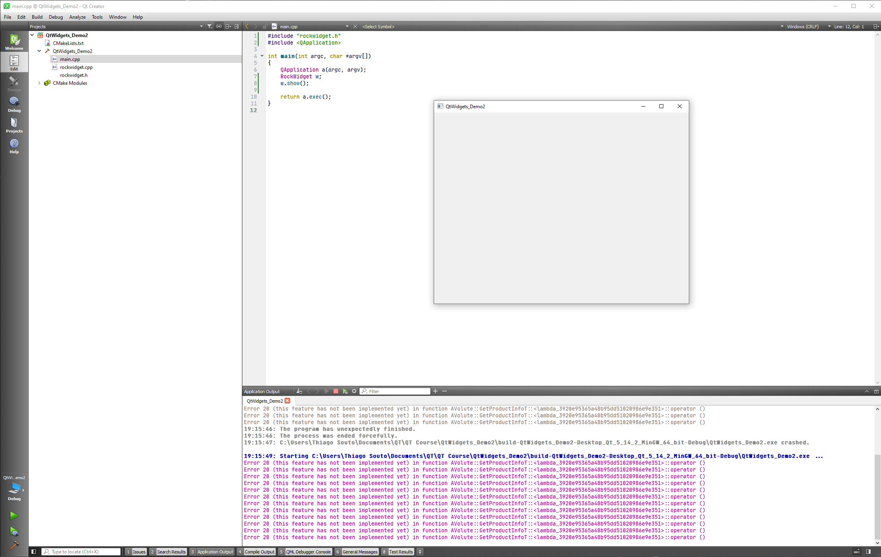The height and width of the screenshot is (557, 881).
Task: Open the Window menu
Action: (118, 17)
